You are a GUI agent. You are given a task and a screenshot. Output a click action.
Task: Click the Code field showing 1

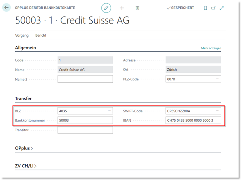point(85,60)
